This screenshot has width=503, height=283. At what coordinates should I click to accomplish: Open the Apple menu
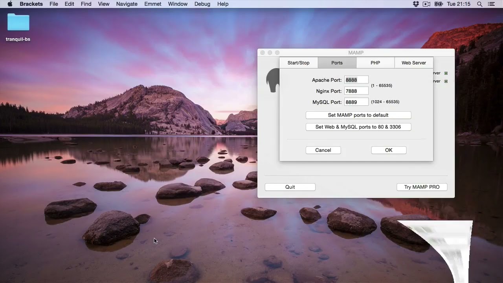point(10,4)
